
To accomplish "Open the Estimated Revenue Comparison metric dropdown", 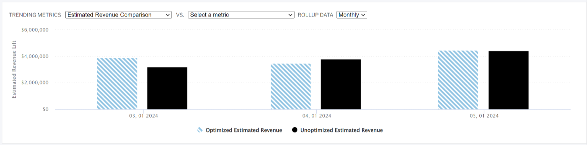I will [119, 15].
